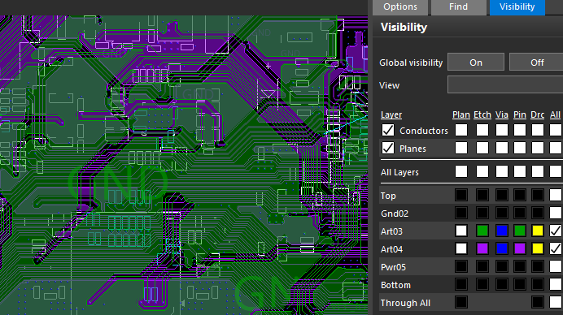Click Art04 purple Etch color swatch
This screenshot has height=315, width=563.
(x=482, y=248)
